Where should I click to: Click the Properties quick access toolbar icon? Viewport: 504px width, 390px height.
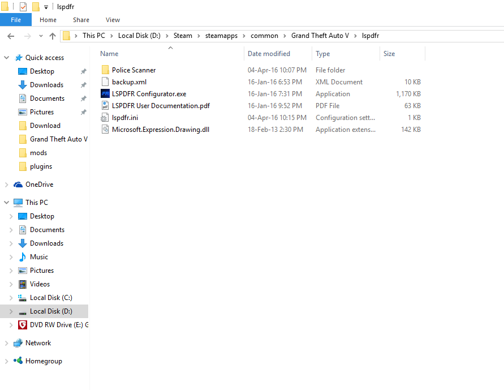[x=23, y=6]
